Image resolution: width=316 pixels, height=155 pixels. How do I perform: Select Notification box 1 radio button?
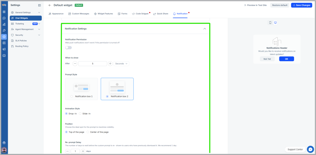pyautogui.click(x=72, y=96)
